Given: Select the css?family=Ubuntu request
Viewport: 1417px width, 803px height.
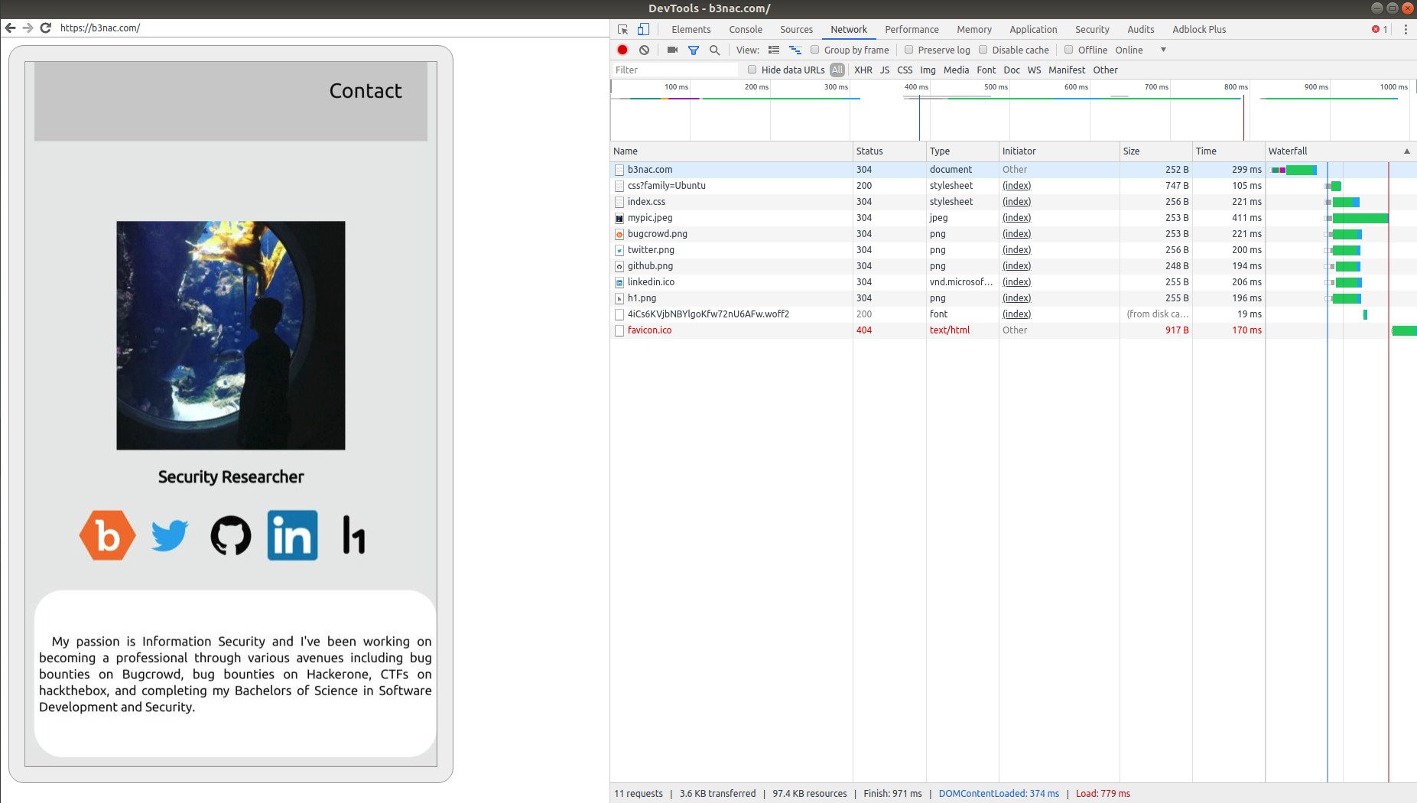Looking at the screenshot, I should click(1013, 186).
